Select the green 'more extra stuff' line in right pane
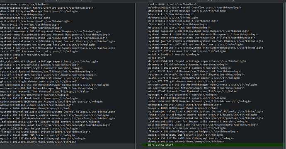This screenshot has height=149, width=286. click(215, 145)
